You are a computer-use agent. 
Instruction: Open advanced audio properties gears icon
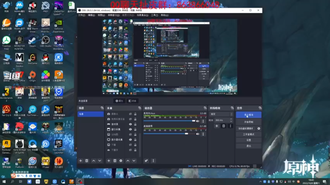[x=146, y=161]
